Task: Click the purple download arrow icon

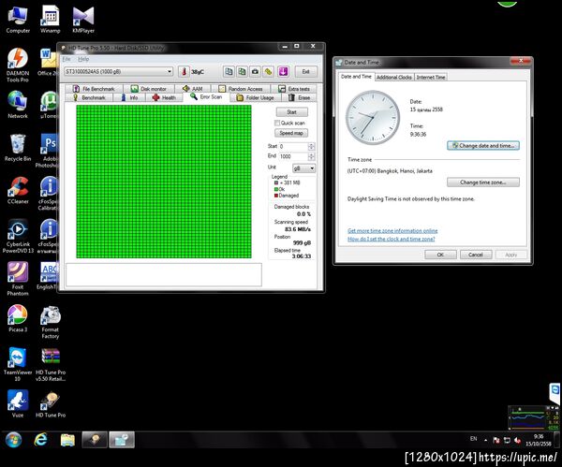Action: tap(283, 72)
